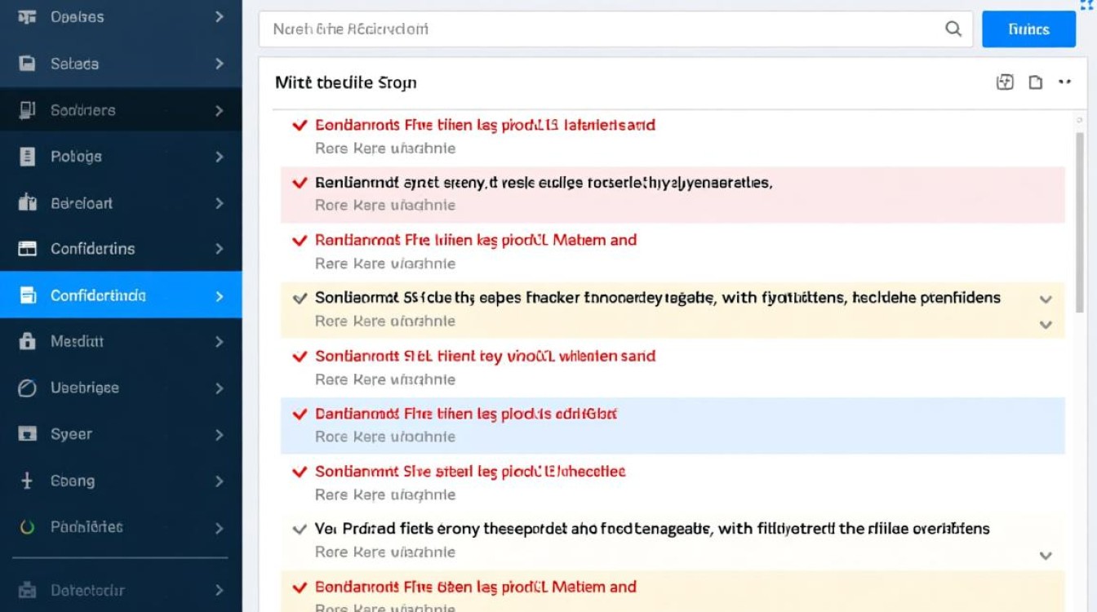Select the highlighted Confidertinda sidebar item
This screenshot has width=1097, height=612.
coord(98,295)
